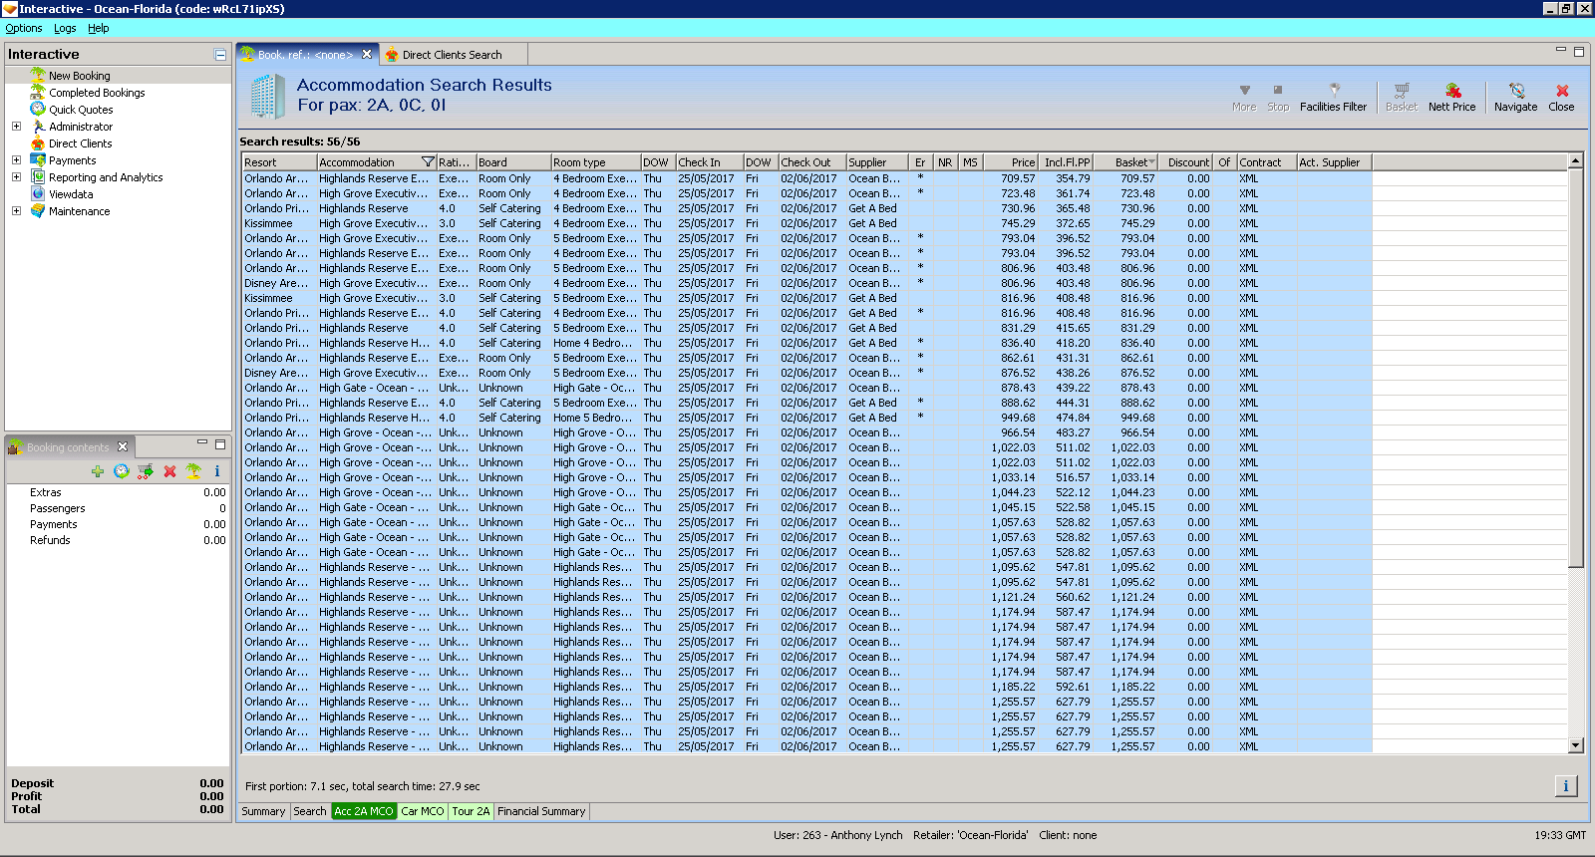Viewport: 1595px width, 857px height.
Task: Select the Home 5 Bedro... row priced 949.68
Action: coord(807,418)
